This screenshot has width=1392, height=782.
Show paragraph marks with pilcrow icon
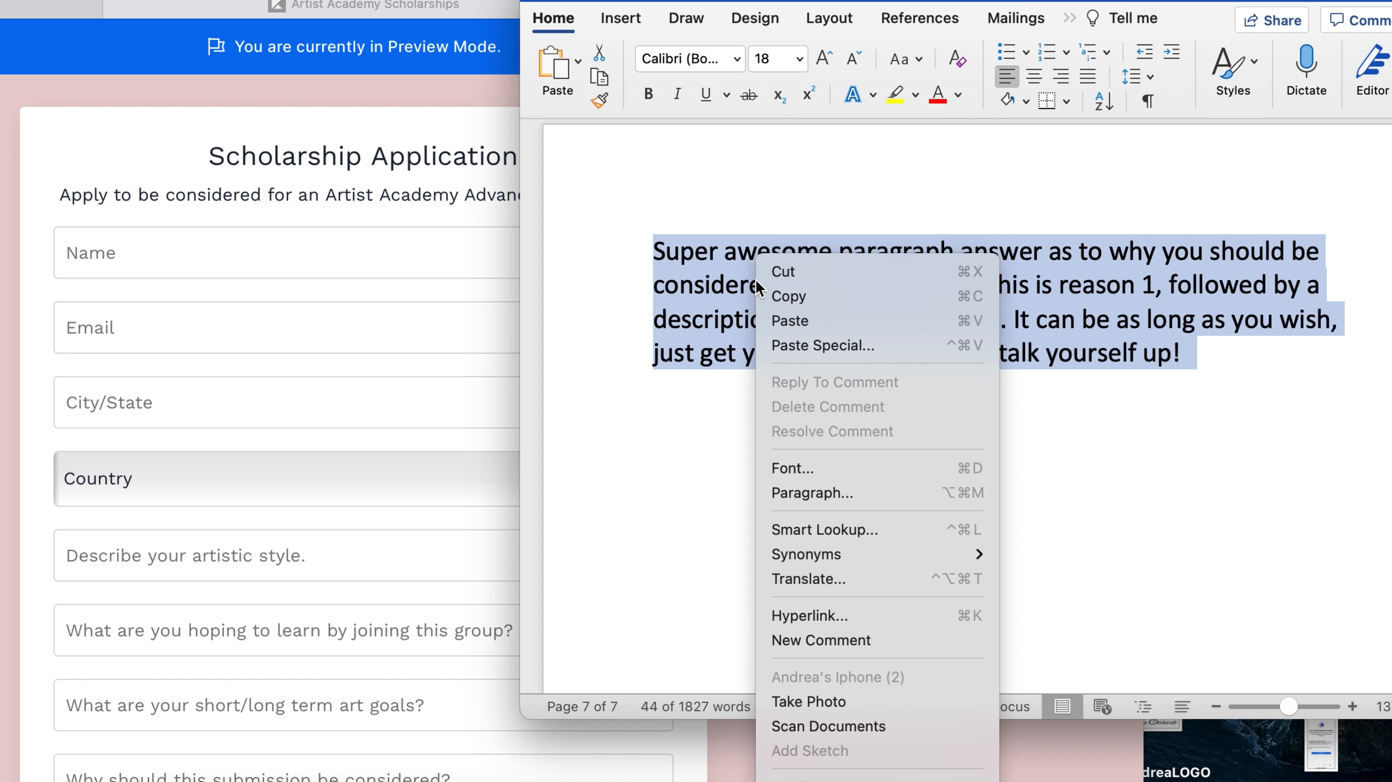click(1147, 101)
